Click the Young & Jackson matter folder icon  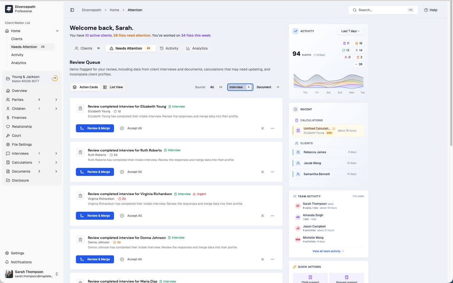tap(8, 79)
